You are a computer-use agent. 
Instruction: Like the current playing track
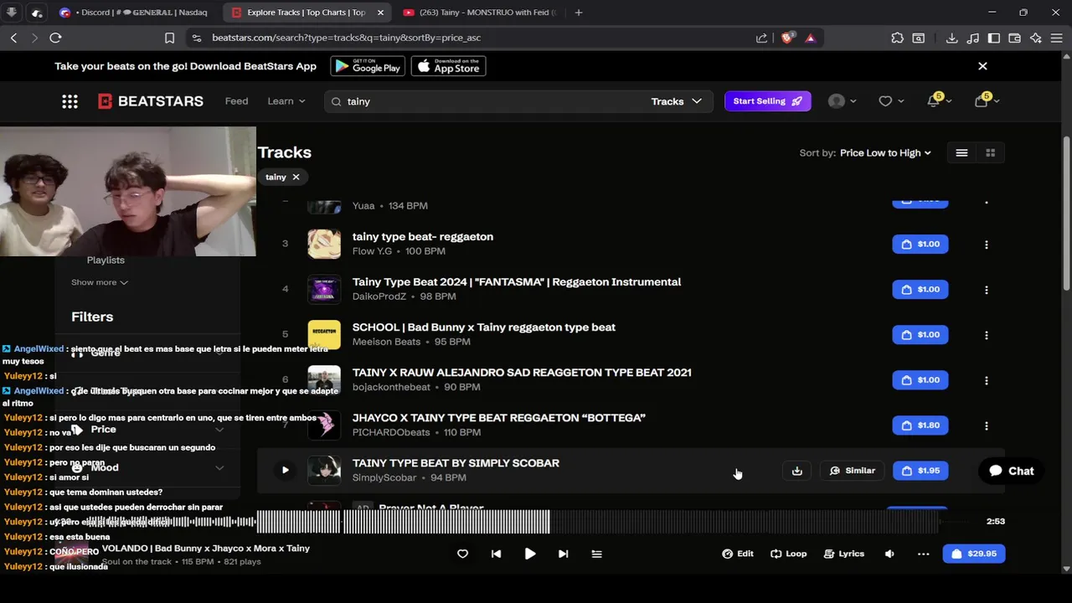(x=462, y=554)
